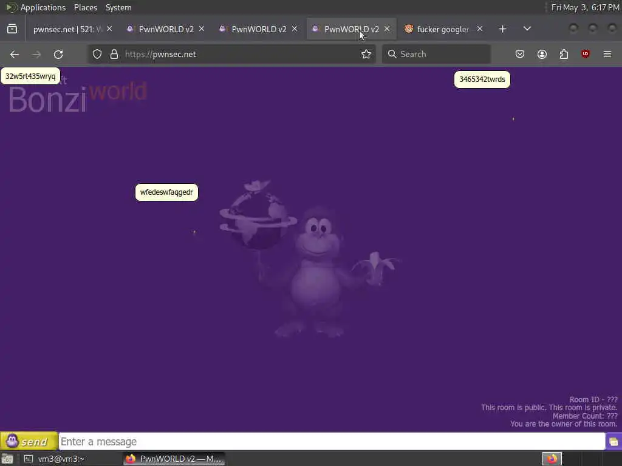Open the Firefox account icon

[542, 54]
